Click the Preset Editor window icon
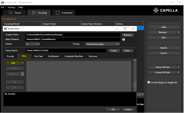The height and width of the screenshot is (113, 184). (6, 29)
